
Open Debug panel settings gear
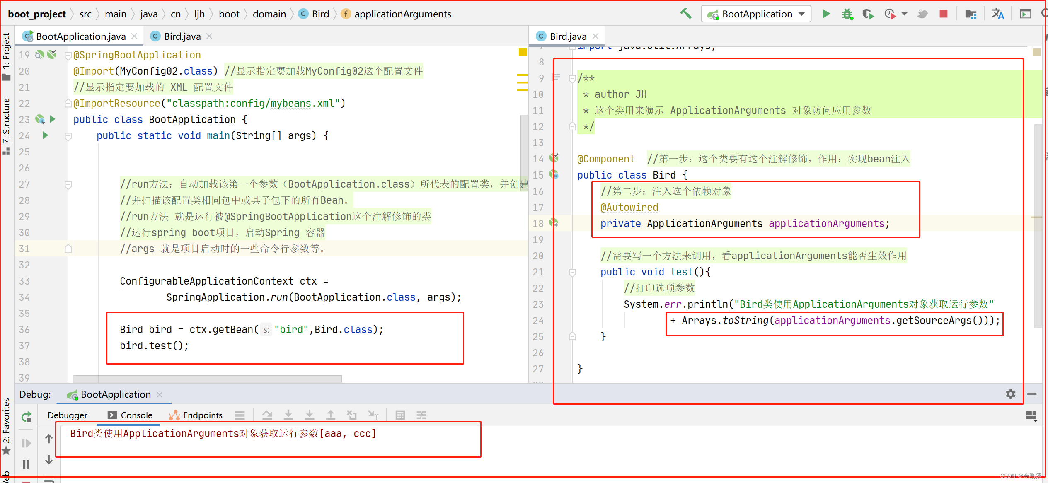point(1010,394)
